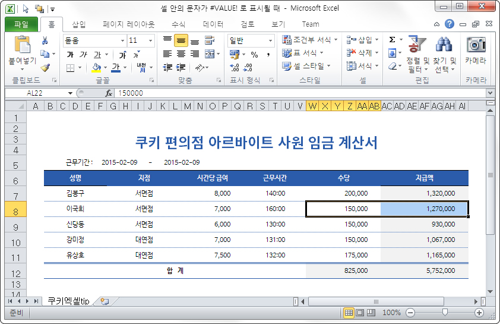Click the insert function fx button
Screen dimensions: 500x324
[x=109, y=93]
